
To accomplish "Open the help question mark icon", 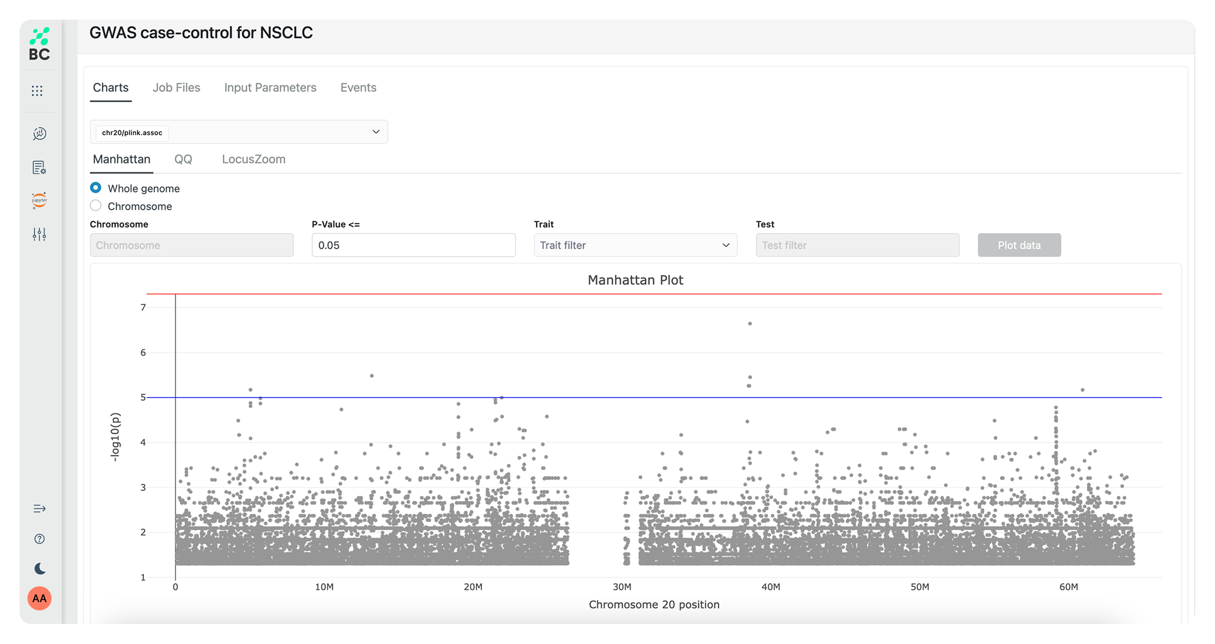I will tap(40, 539).
